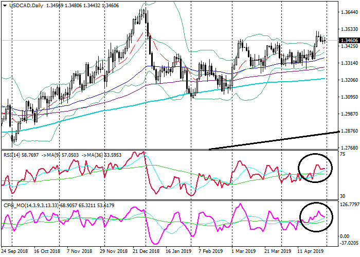This screenshot has width=360, height=257.
Task: Click the RSI(14) indicator label
Action: coord(12,153)
